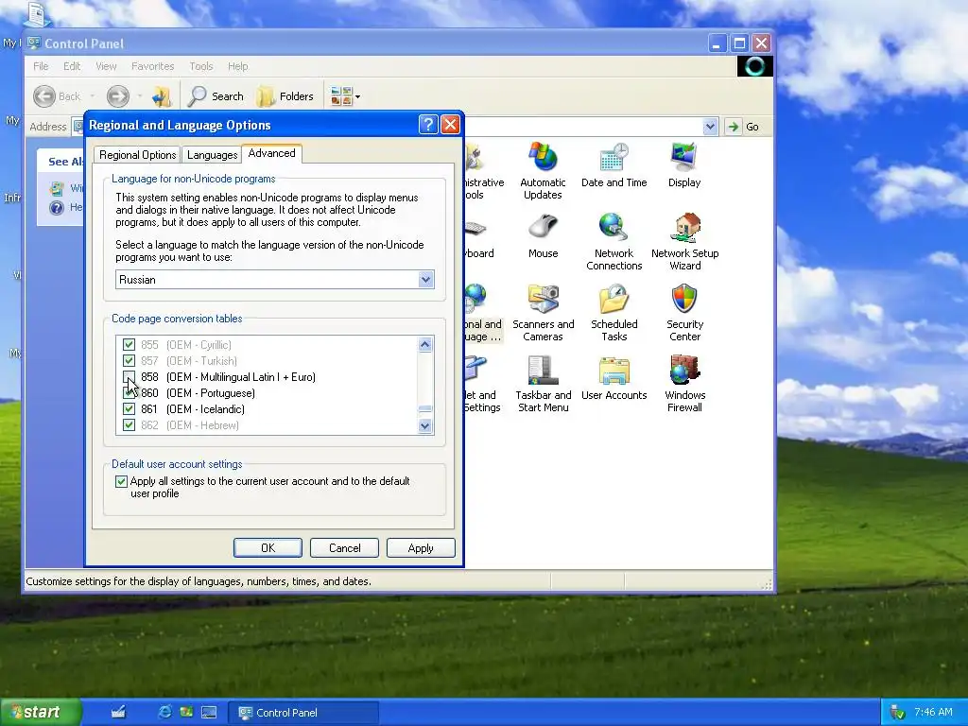Open the View menu
This screenshot has height=726, width=968.
click(x=106, y=66)
